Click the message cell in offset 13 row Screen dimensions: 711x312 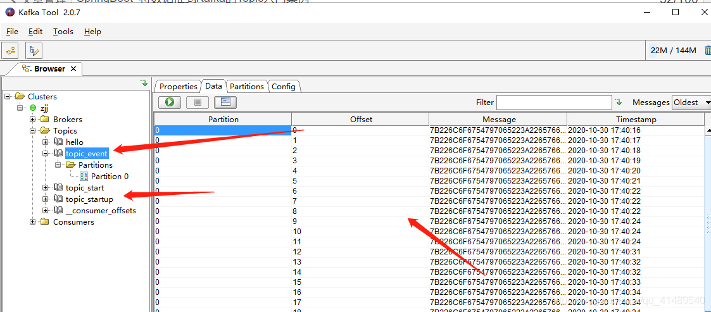tap(498, 261)
